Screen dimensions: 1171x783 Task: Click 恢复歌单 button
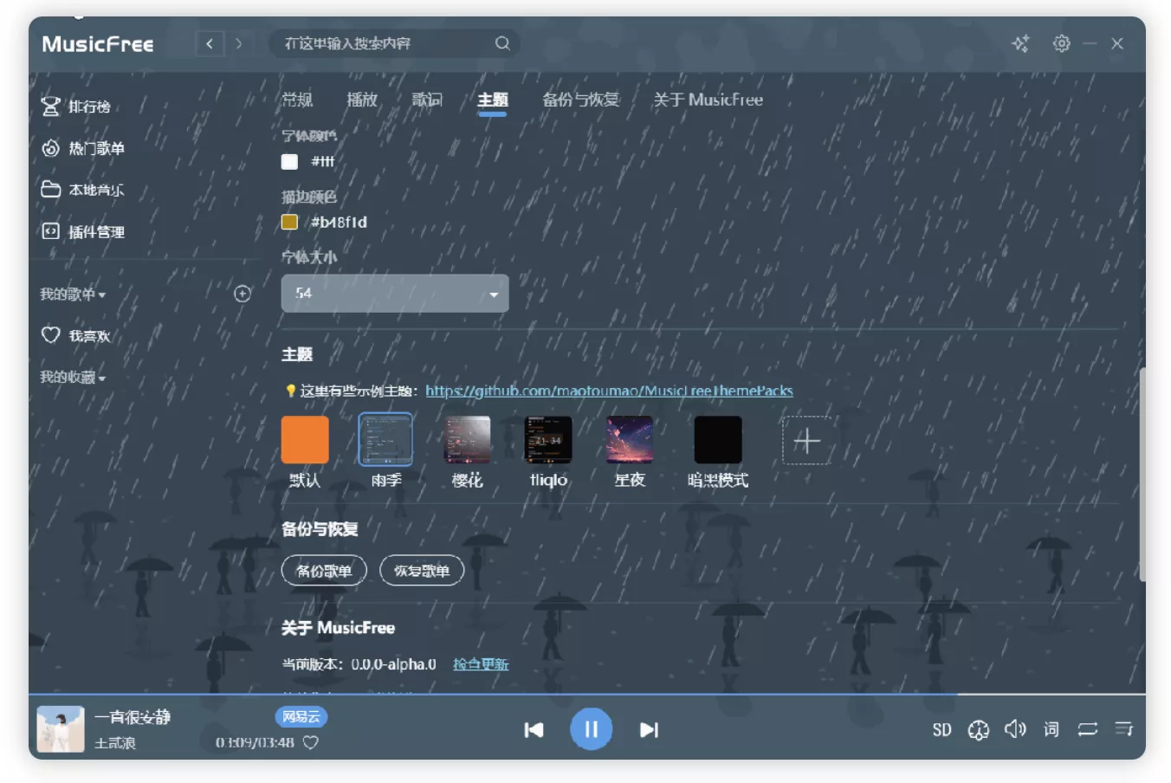point(422,571)
